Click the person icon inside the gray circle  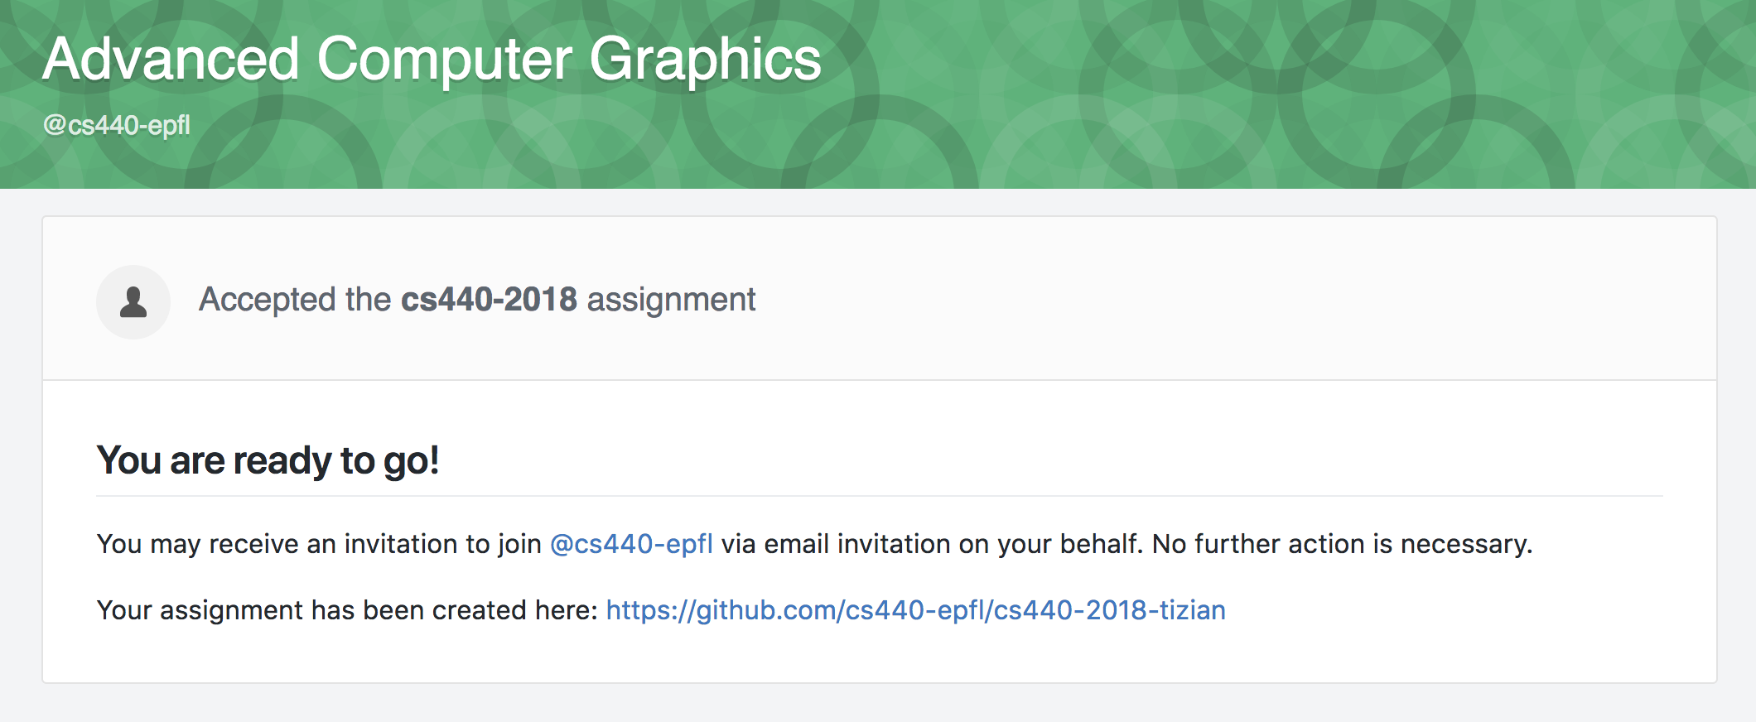133,302
